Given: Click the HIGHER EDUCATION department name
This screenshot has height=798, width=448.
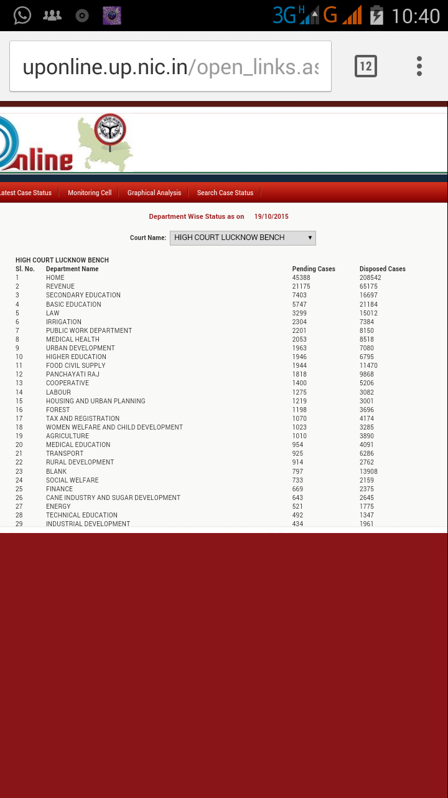Looking at the screenshot, I should [76, 357].
